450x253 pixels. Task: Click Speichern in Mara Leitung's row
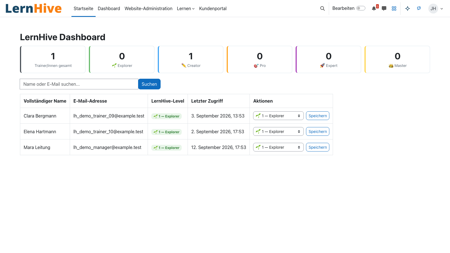(x=318, y=147)
